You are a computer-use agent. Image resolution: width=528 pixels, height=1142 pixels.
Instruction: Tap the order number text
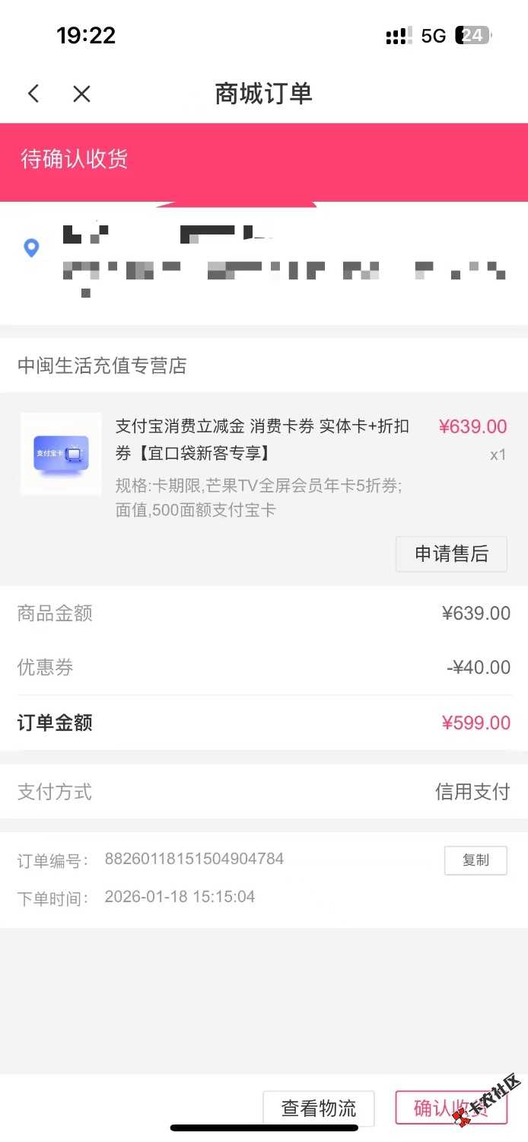[194, 859]
